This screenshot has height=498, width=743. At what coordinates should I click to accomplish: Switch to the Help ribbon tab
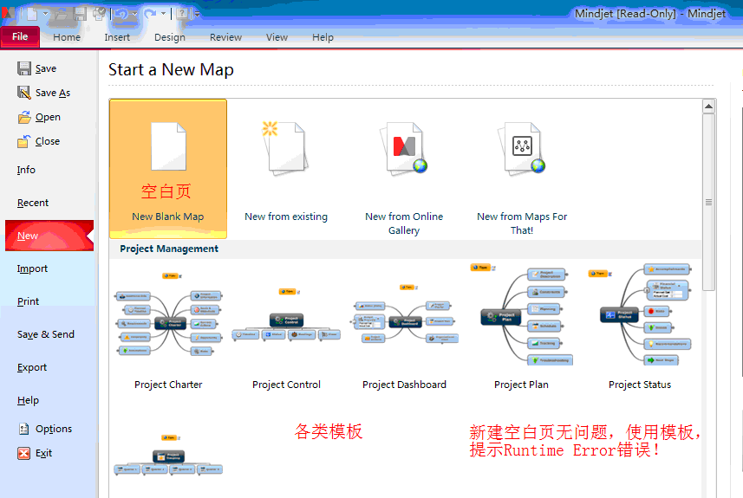(323, 37)
